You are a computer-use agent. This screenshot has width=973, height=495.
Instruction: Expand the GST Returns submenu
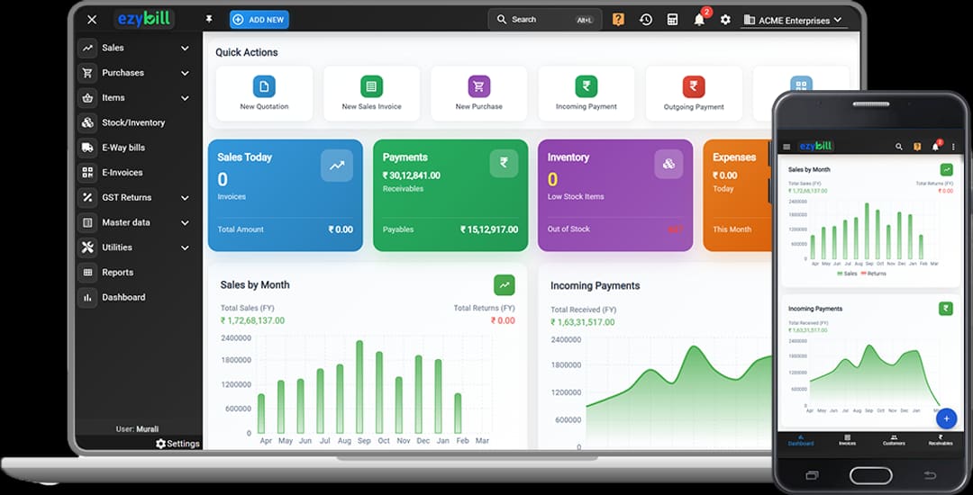pyautogui.click(x=185, y=198)
